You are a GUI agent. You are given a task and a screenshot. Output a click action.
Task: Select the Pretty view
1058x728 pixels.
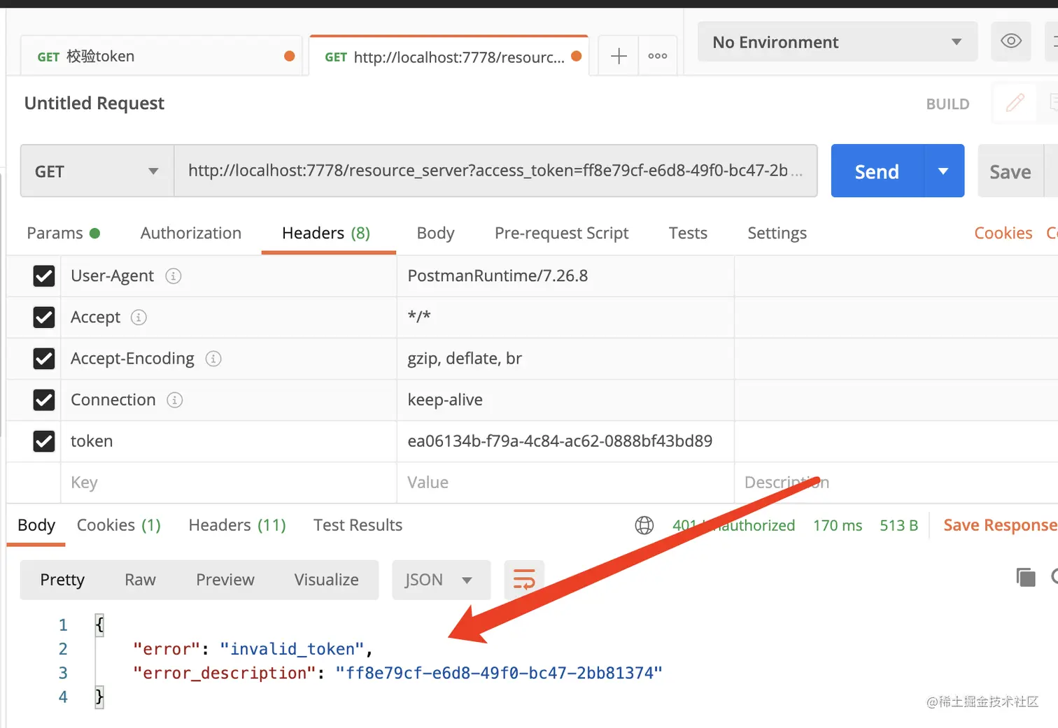tap(62, 580)
